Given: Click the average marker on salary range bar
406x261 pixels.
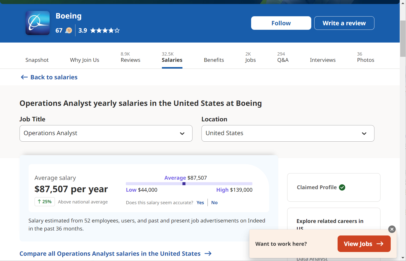Looking at the screenshot, I should [x=184, y=184].
